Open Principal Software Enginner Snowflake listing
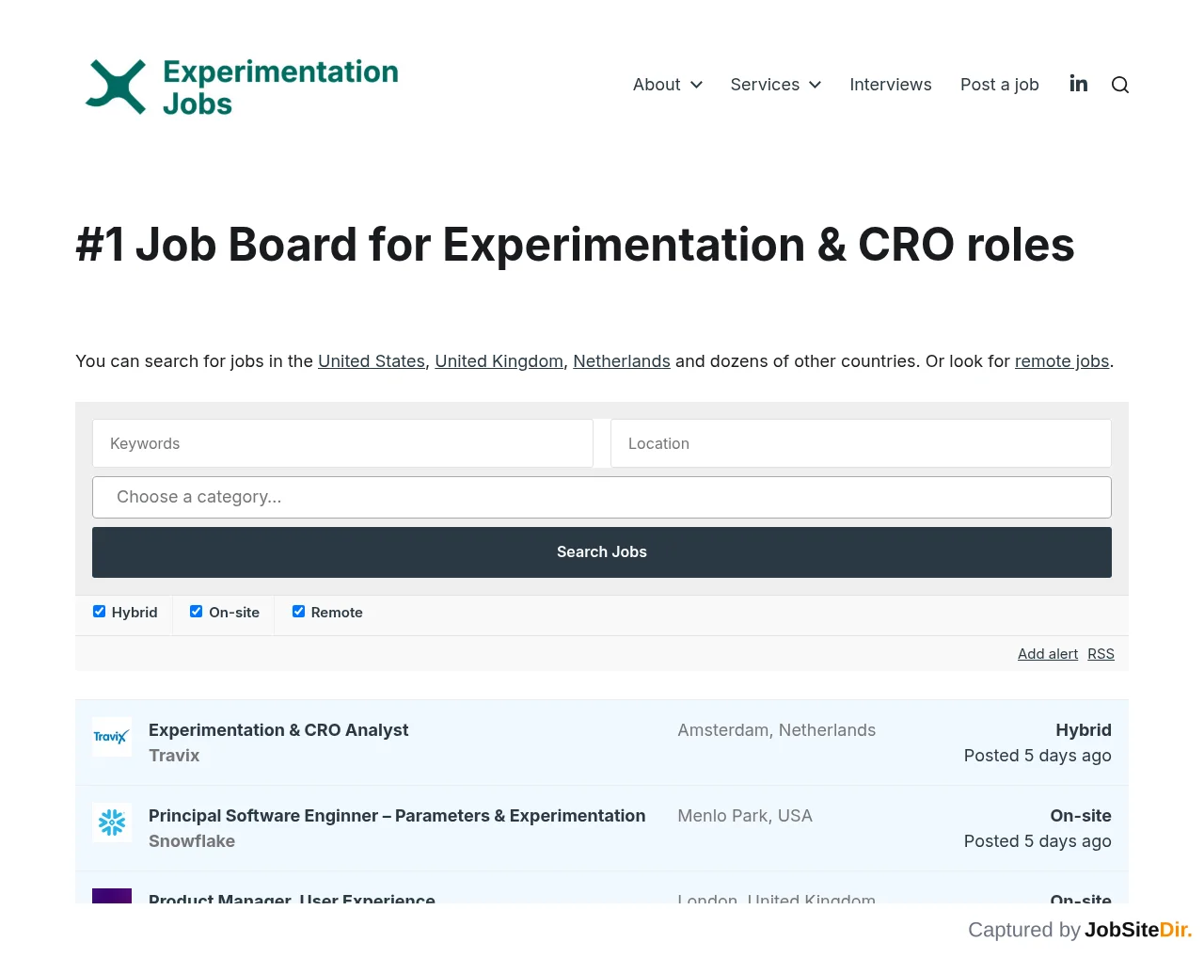 click(x=602, y=828)
